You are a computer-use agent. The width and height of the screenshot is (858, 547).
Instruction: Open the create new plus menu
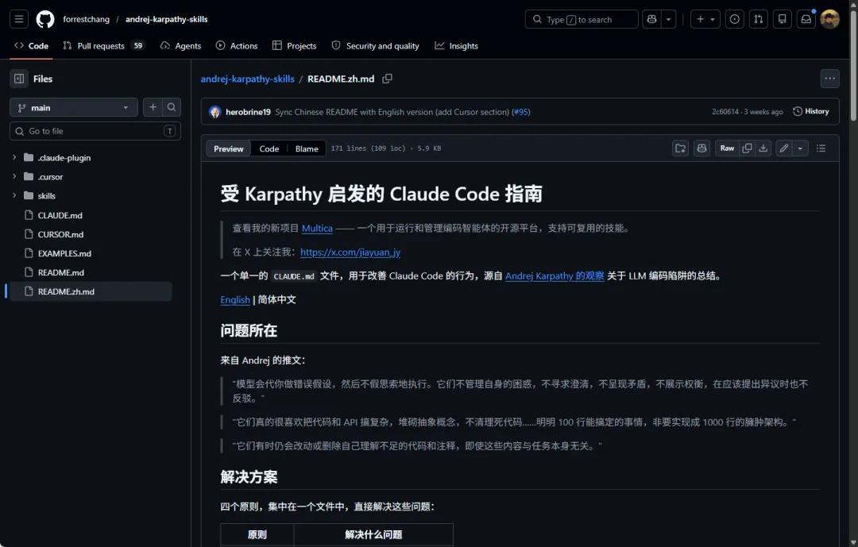pyautogui.click(x=705, y=19)
